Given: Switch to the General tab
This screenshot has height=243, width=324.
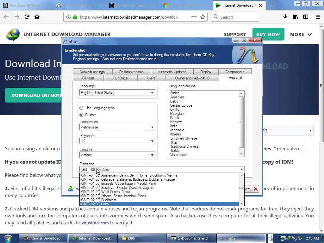Looking at the screenshot, I should click(x=88, y=78).
